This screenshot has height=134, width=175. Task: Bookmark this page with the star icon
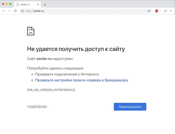[149, 11]
